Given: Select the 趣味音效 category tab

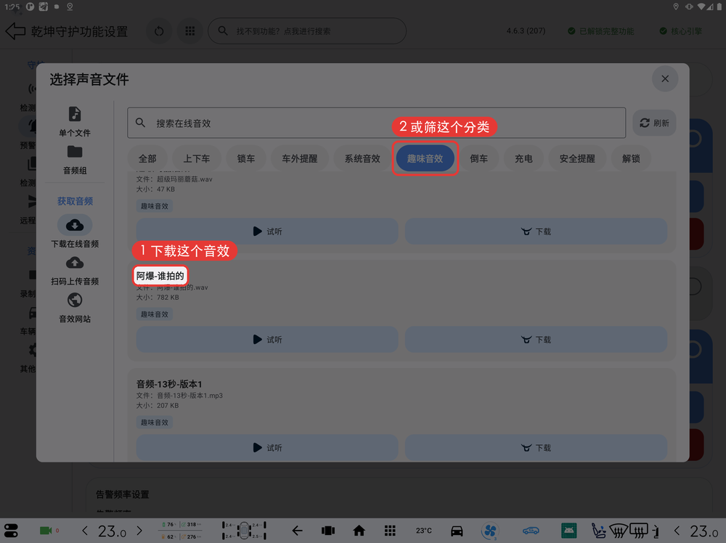Looking at the screenshot, I should tap(425, 159).
